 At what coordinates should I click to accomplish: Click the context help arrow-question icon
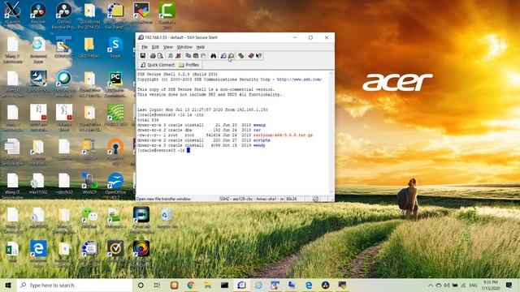click(x=258, y=56)
